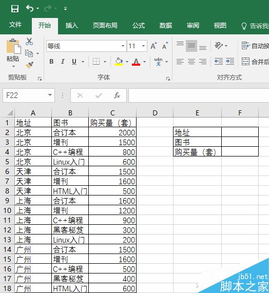Screen dimensions: 269x293
Task: Click the Save icon in quick access toolbar
Action: (x=15, y=9)
